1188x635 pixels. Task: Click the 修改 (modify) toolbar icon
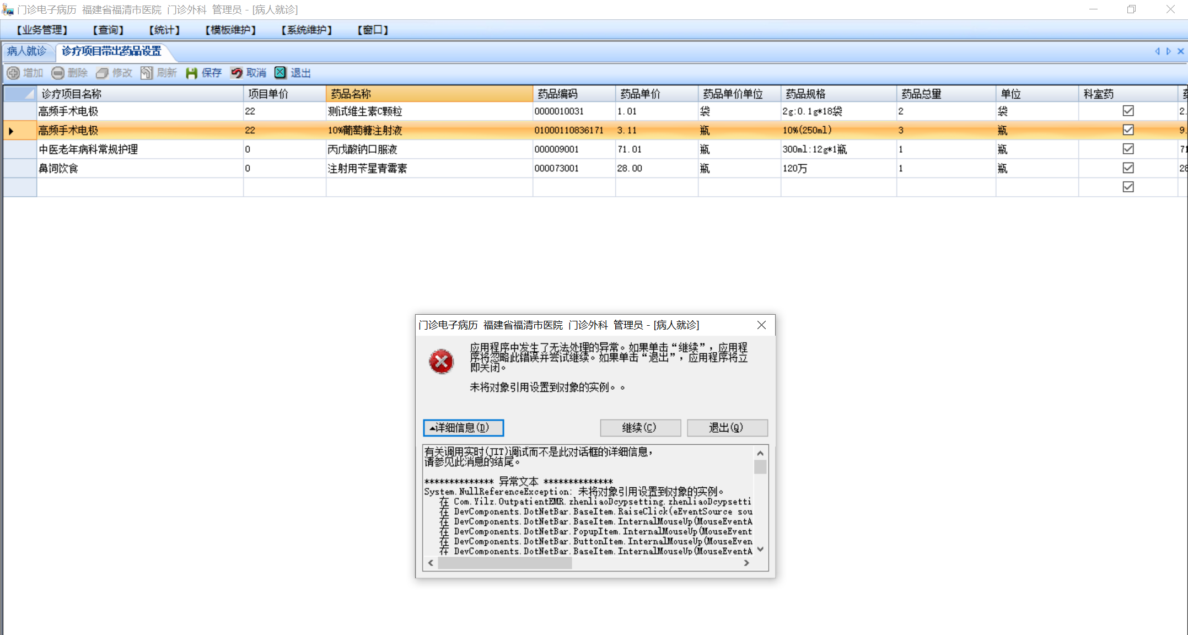click(103, 73)
